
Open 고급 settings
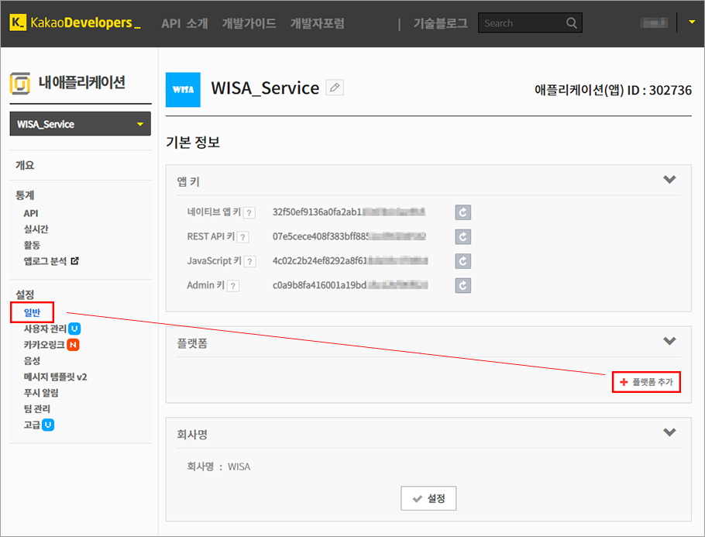[x=32, y=425]
